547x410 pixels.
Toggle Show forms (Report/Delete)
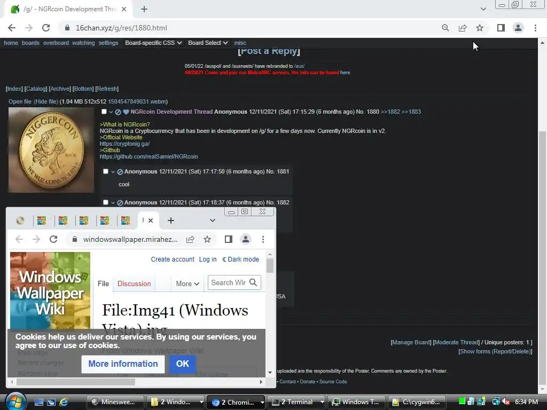point(495,351)
